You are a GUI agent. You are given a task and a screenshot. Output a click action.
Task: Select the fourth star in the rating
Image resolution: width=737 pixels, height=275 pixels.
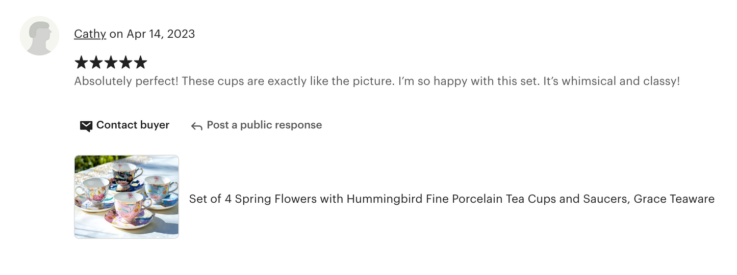125,63
